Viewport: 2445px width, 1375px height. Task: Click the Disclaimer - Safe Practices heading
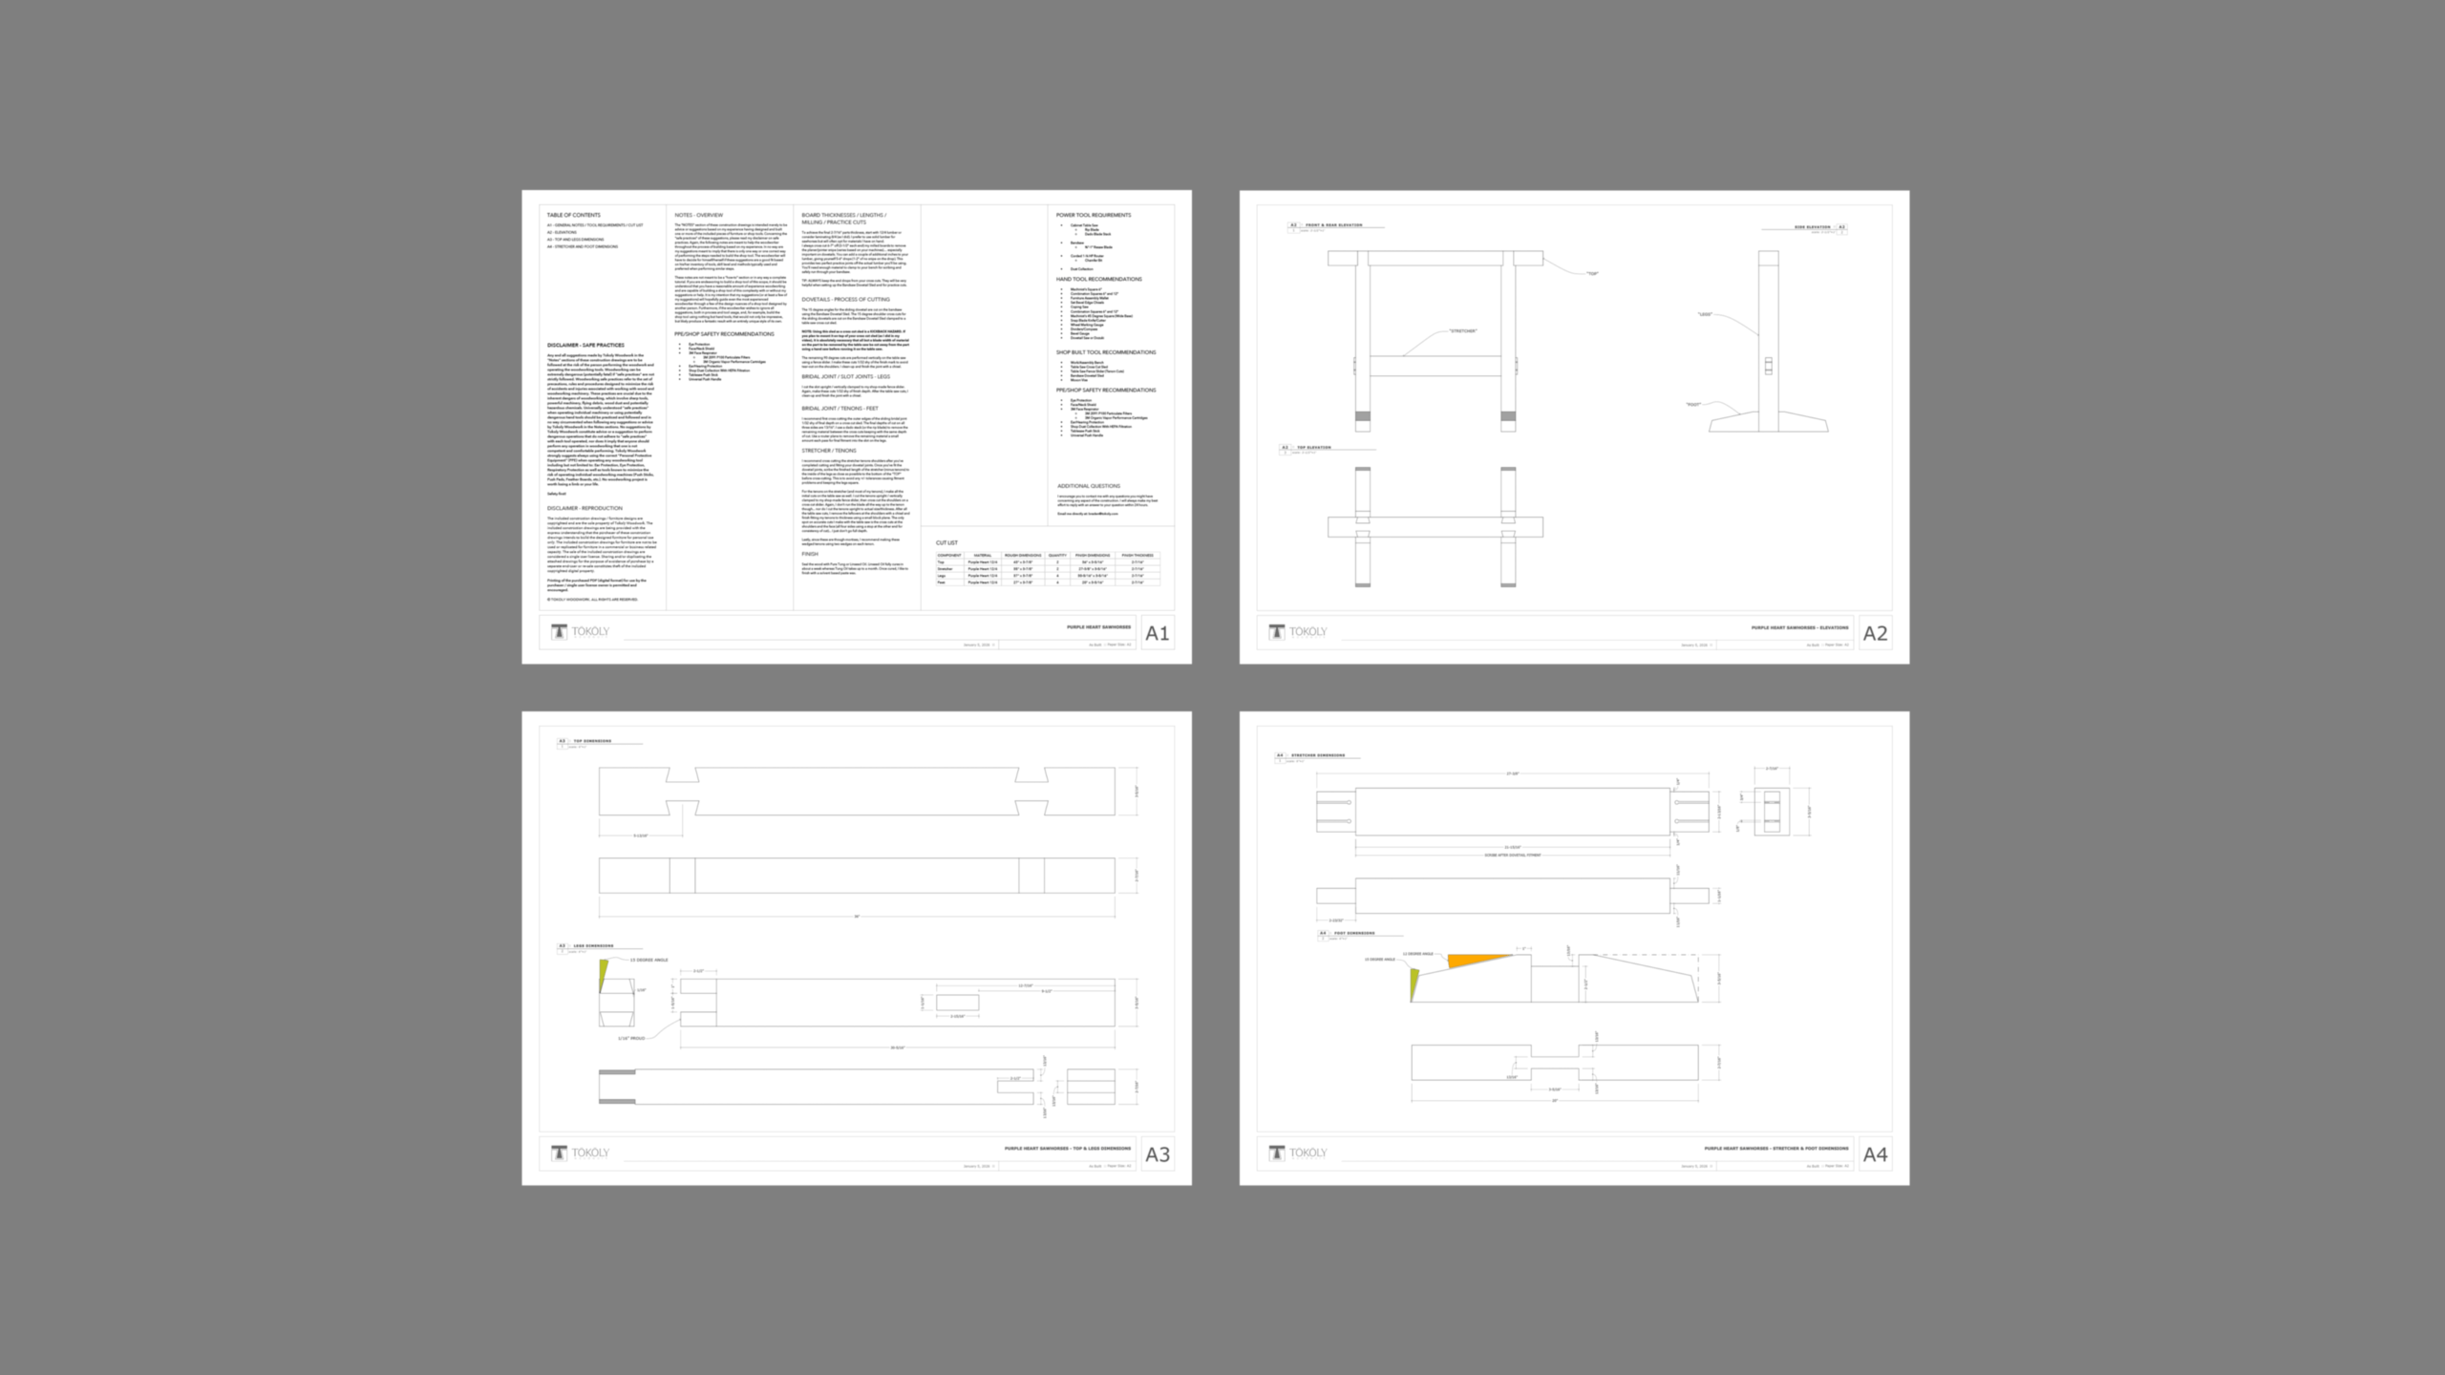tap(585, 345)
